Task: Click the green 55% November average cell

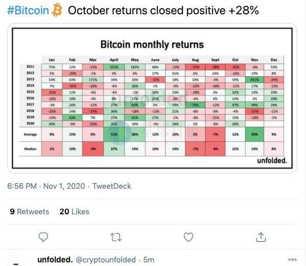Action: (254, 134)
